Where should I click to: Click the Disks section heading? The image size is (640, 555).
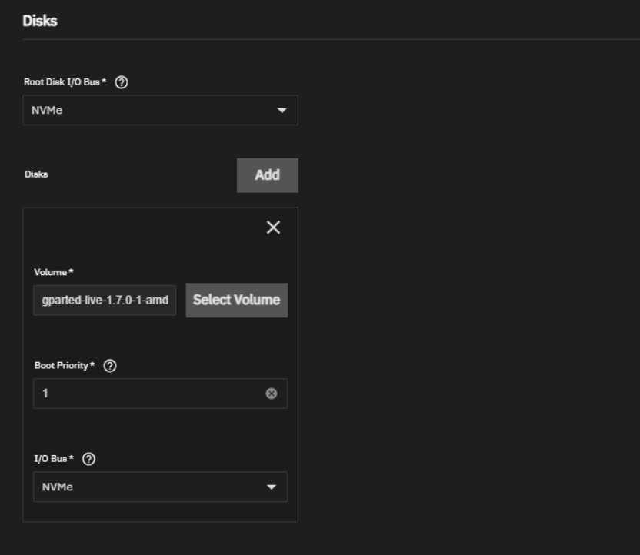[40, 21]
